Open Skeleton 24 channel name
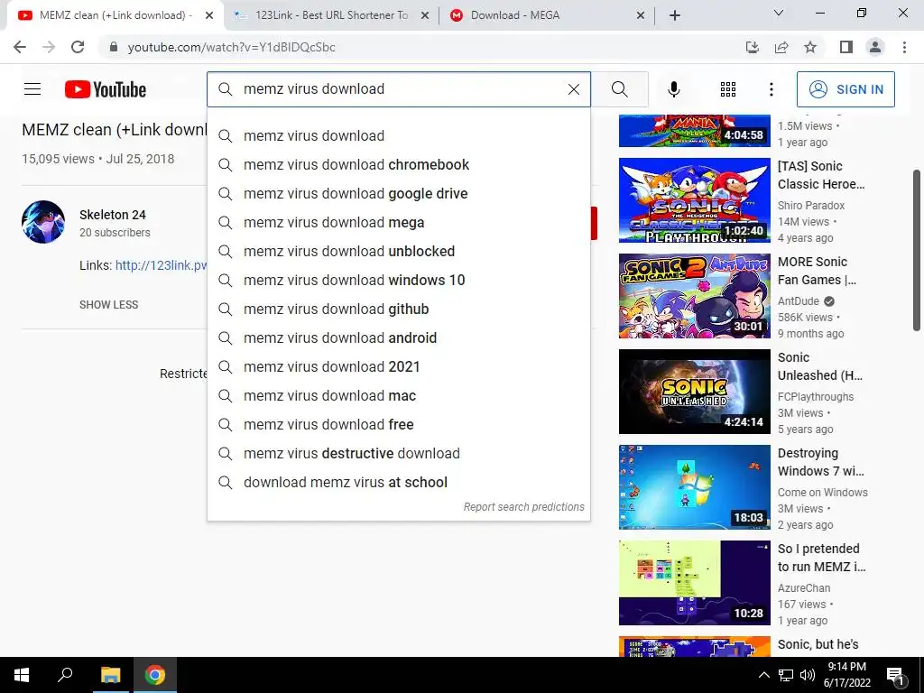This screenshot has height=693, width=924. pyautogui.click(x=113, y=215)
